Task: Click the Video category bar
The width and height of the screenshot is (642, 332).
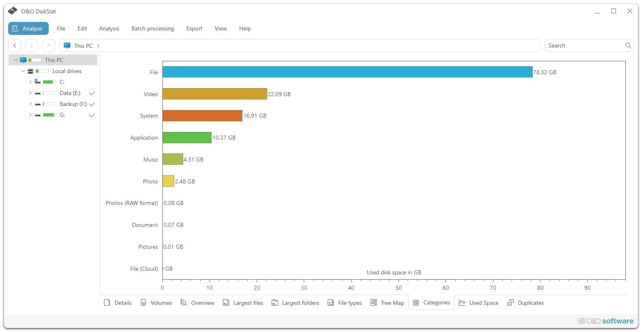Action: [x=215, y=94]
